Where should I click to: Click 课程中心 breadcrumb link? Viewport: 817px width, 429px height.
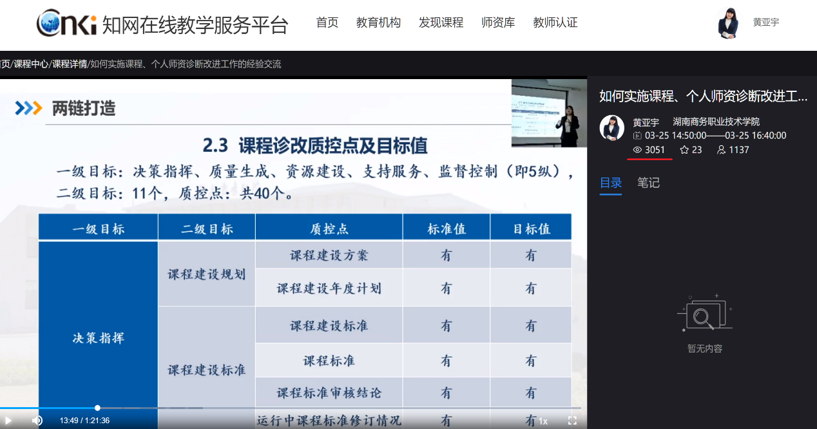pyautogui.click(x=31, y=64)
